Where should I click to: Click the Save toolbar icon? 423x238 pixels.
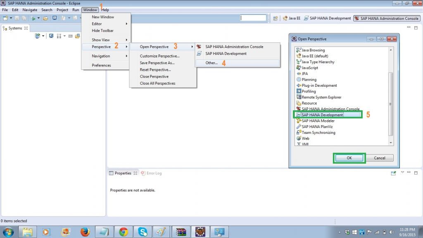[17, 18]
